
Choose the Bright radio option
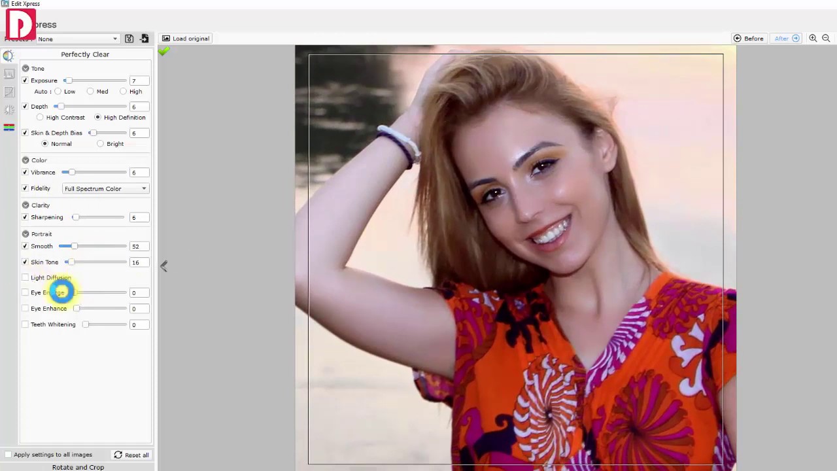tap(100, 144)
